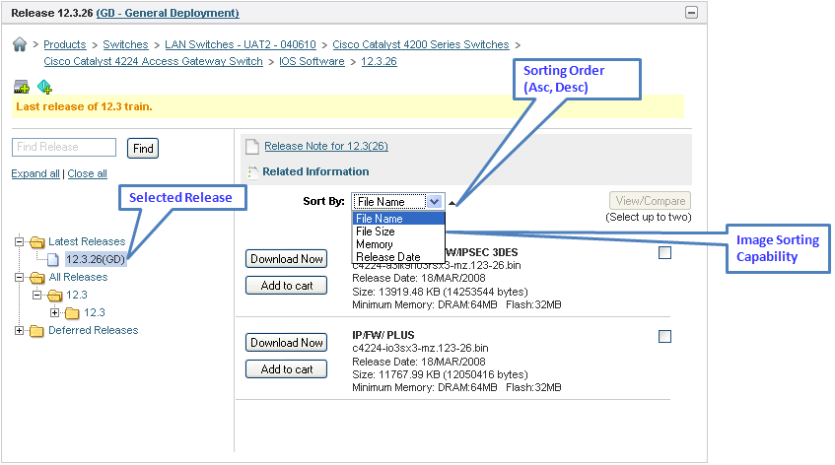Click the add device icon below breadcrumb

tap(22, 87)
